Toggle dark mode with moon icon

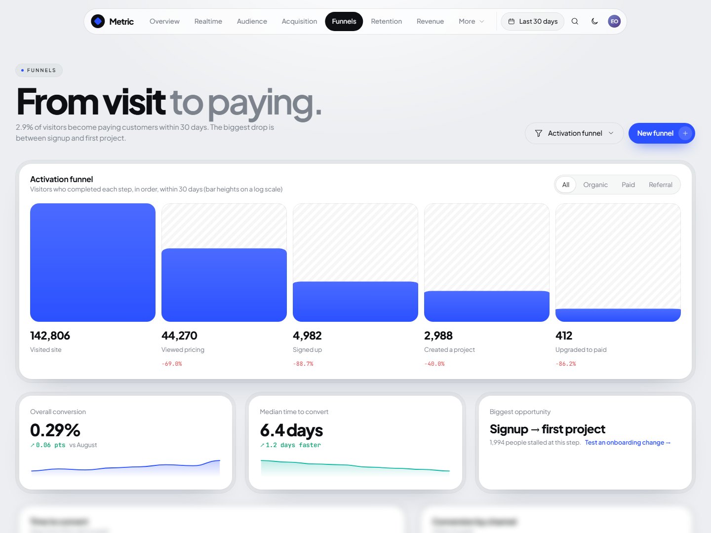594,21
